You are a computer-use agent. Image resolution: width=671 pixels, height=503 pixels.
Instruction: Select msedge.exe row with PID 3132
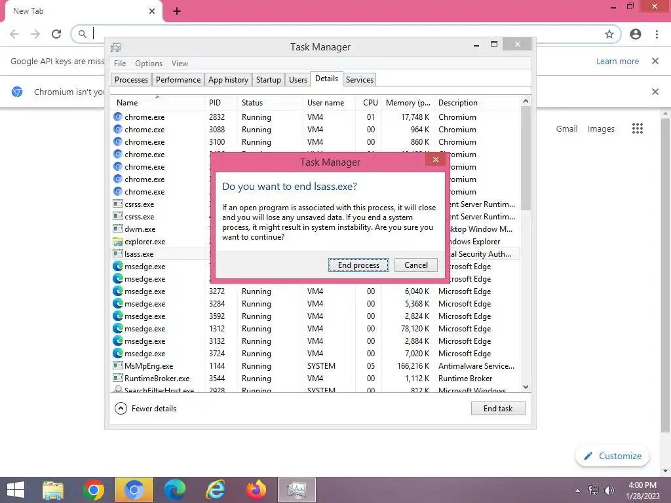[315, 341]
